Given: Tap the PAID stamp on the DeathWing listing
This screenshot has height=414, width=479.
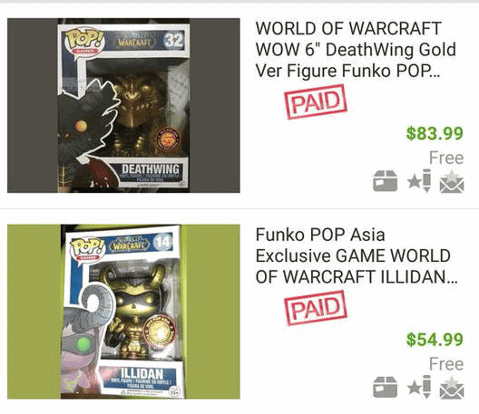Looking at the screenshot, I should coord(316,101).
